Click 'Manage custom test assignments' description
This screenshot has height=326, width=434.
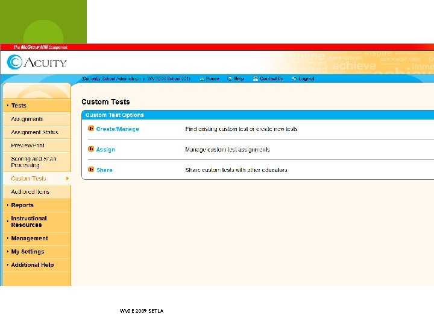coord(227,150)
